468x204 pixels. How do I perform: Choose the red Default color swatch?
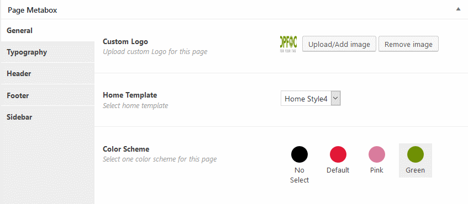338,154
